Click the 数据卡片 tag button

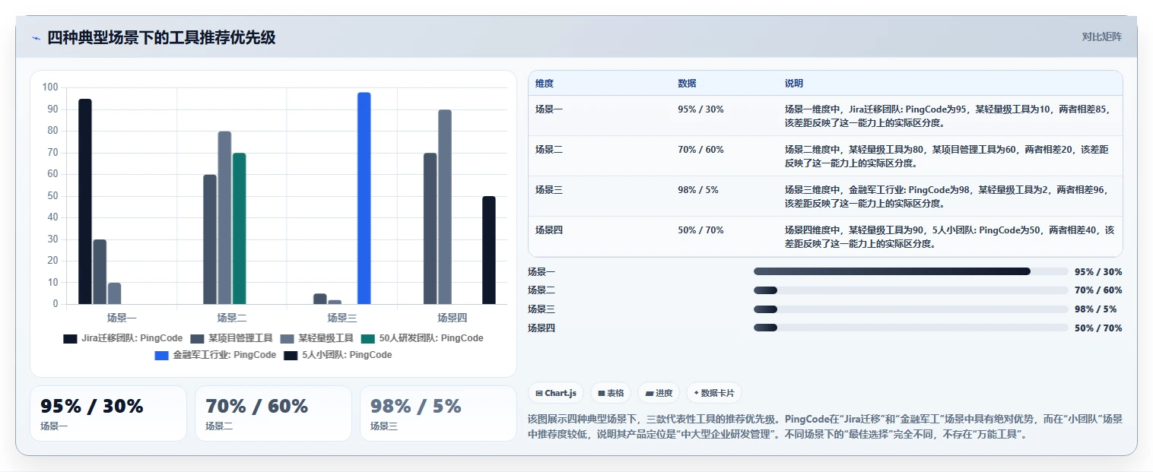click(713, 393)
